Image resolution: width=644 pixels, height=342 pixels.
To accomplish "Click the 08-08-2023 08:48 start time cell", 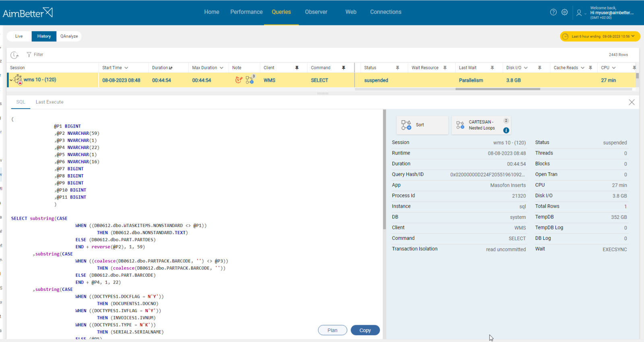I will tap(121, 80).
